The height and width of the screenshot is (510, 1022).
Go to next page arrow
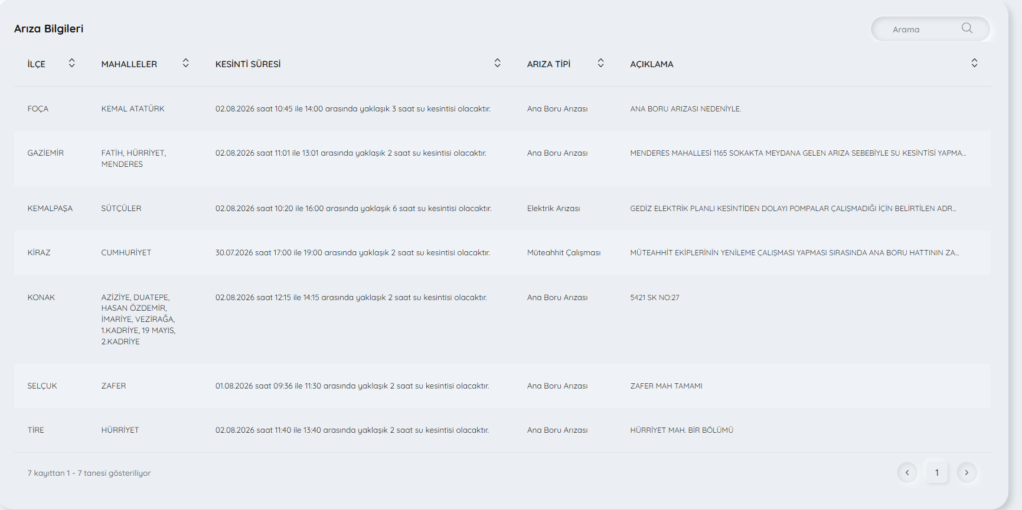click(967, 472)
